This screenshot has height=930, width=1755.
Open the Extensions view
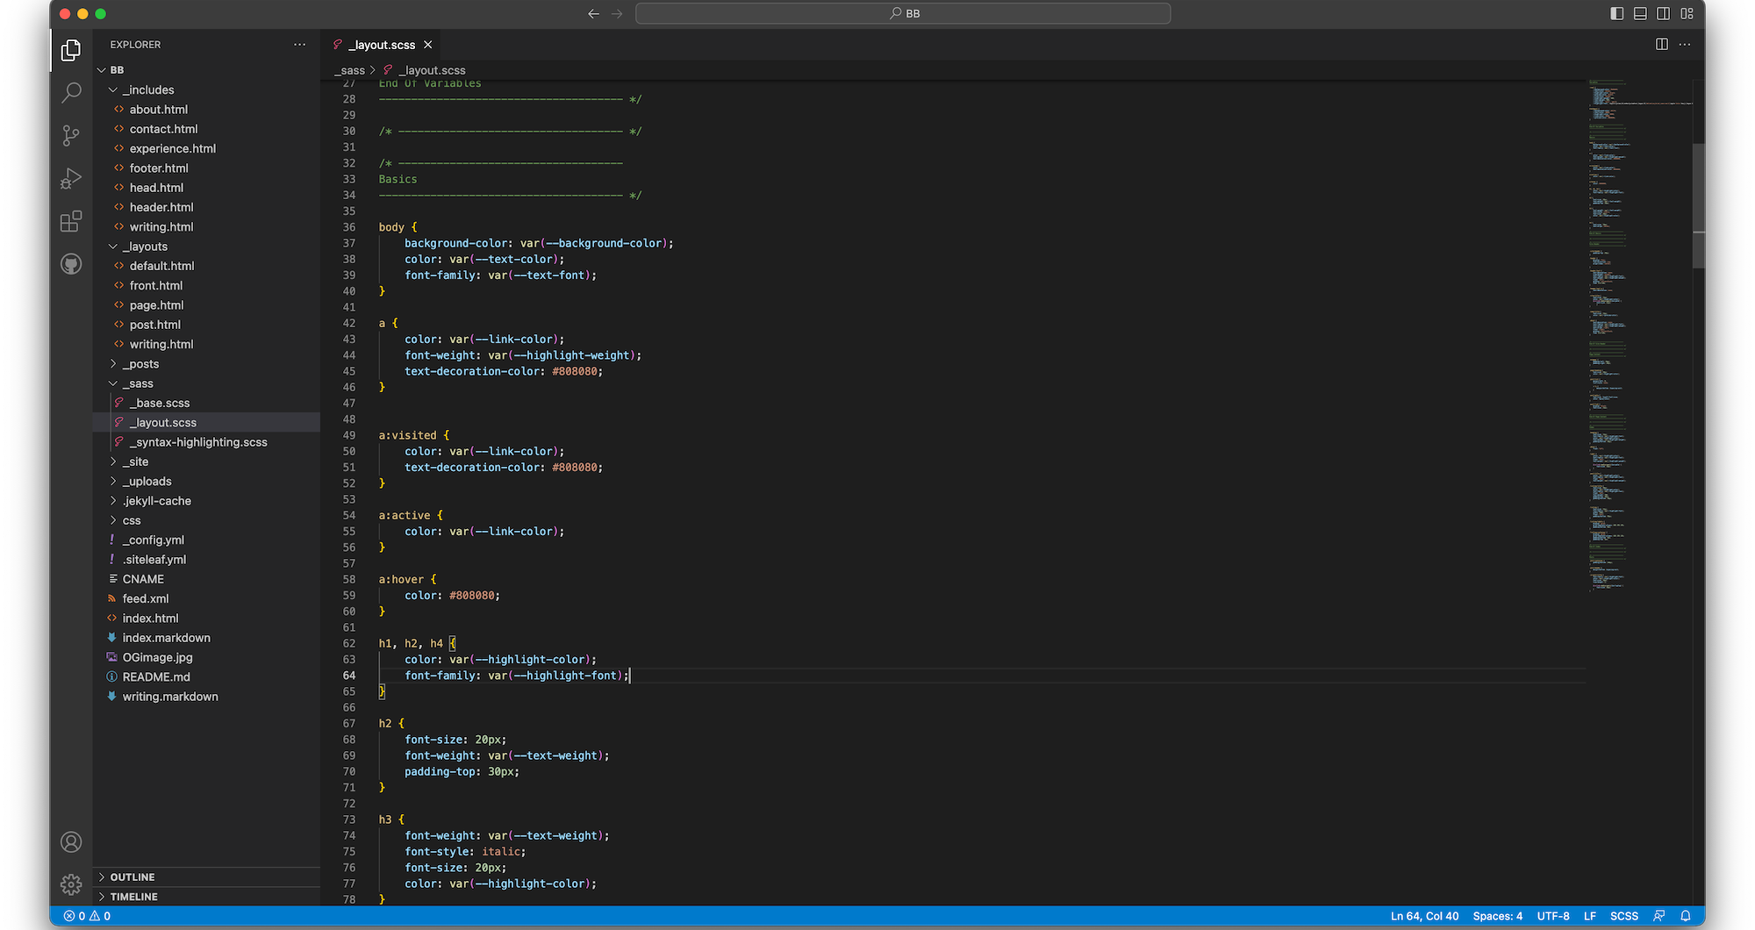point(70,221)
